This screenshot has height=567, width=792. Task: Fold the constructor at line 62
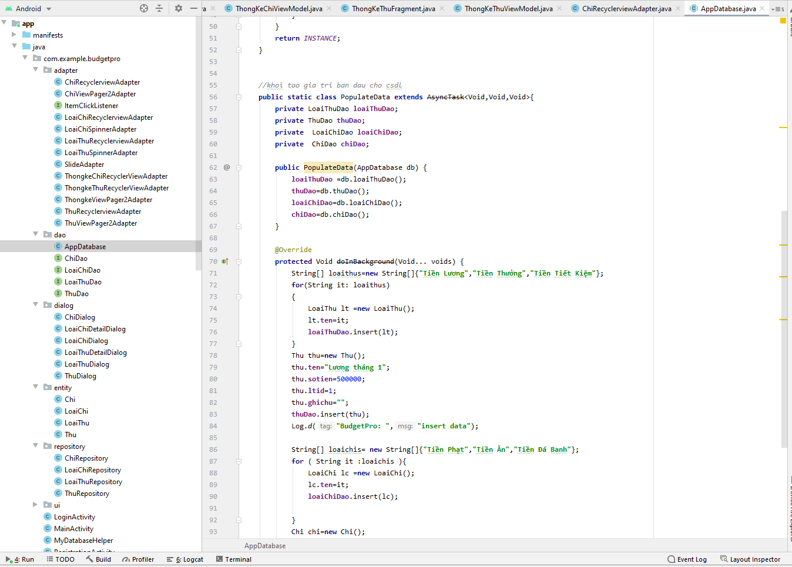239,167
